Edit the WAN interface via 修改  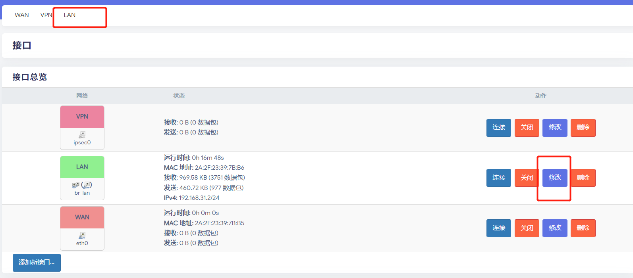pyautogui.click(x=555, y=228)
